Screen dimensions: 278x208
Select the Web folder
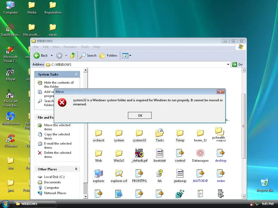tap(98, 156)
